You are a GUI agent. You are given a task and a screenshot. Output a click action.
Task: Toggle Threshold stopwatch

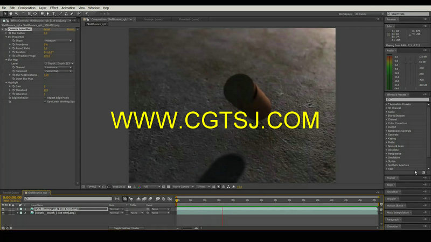13,90
